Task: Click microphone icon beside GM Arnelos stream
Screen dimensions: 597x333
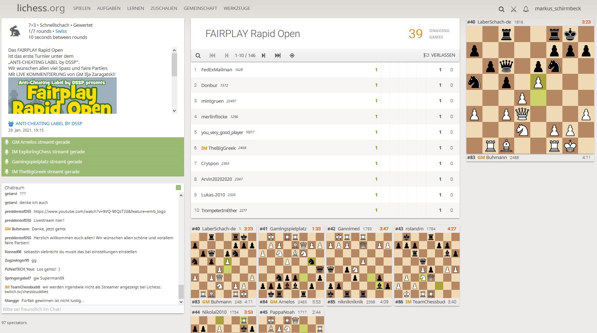Action: (x=6, y=142)
